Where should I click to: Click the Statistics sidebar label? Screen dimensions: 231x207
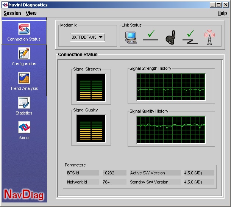24,113
